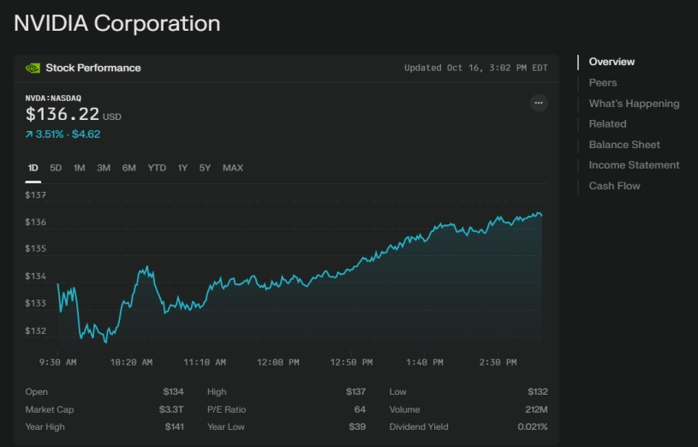This screenshot has width=698, height=447.
Task: Select the 1M time range
Action: pyautogui.click(x=79, y=168)
